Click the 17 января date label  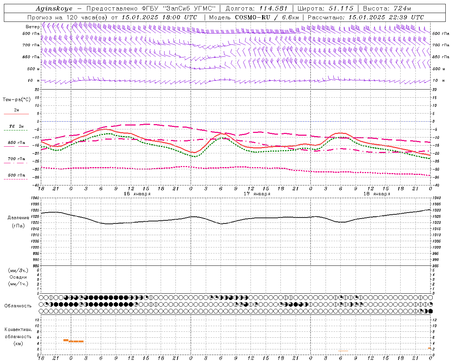click(257, 194)
